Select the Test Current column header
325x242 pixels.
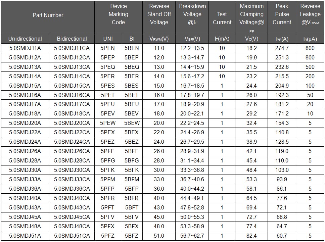(x=222, y=18)
